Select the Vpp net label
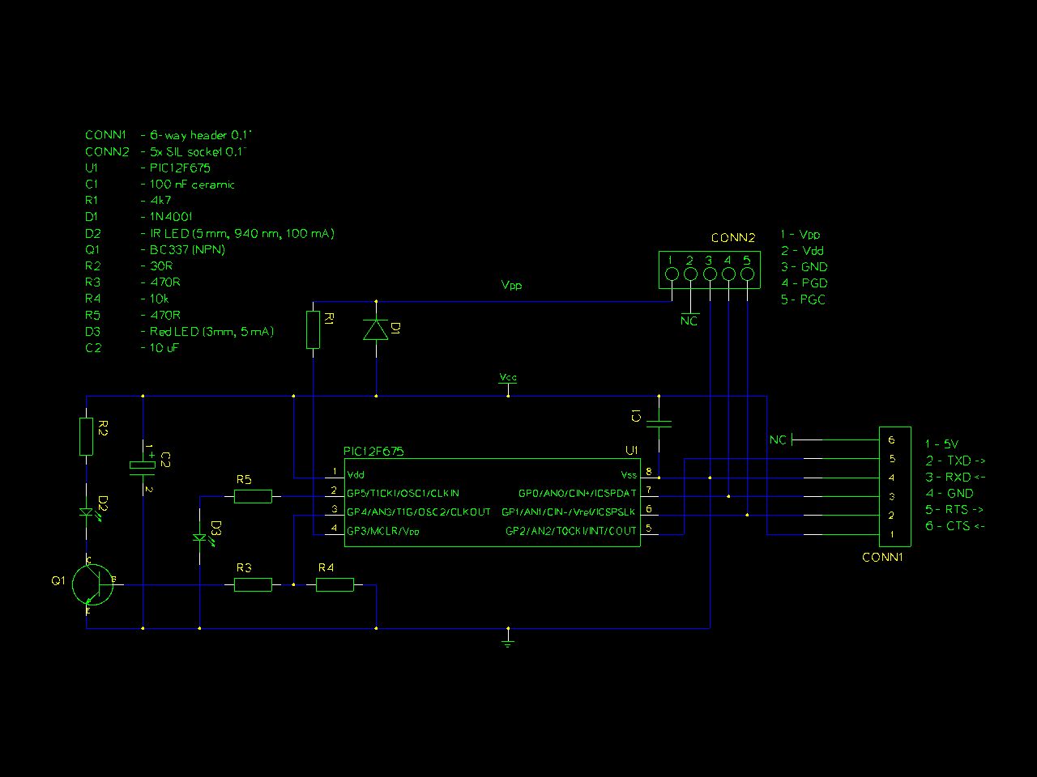 pos(511,286)
